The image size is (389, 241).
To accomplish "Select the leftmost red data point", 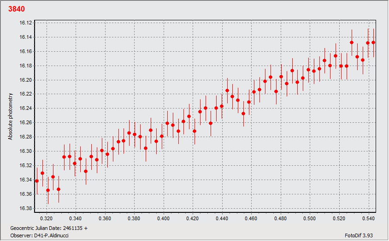I will (37, 181).
